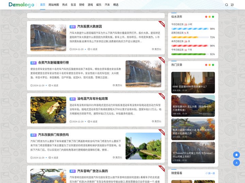Click the 最新 tag on 汽车股票大跌原因
245x183 pixels.
pyautogui.click(x=73, y=27)
